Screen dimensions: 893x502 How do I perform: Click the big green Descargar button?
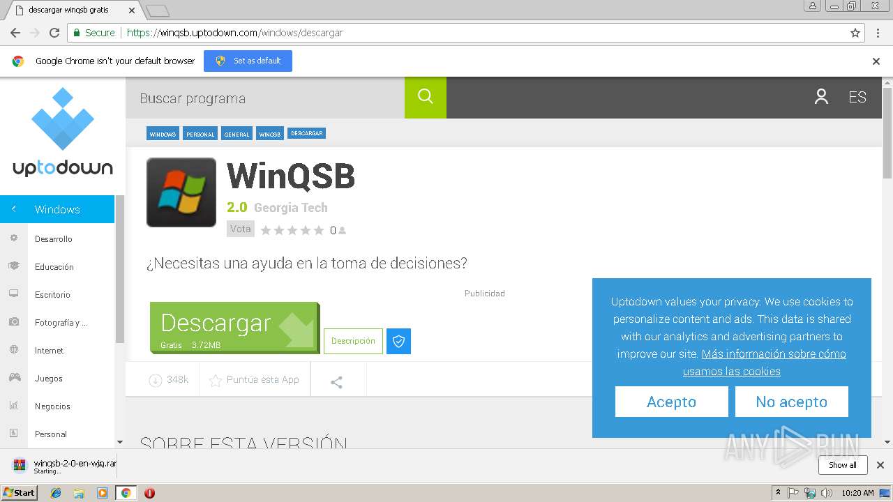(234, 327)
